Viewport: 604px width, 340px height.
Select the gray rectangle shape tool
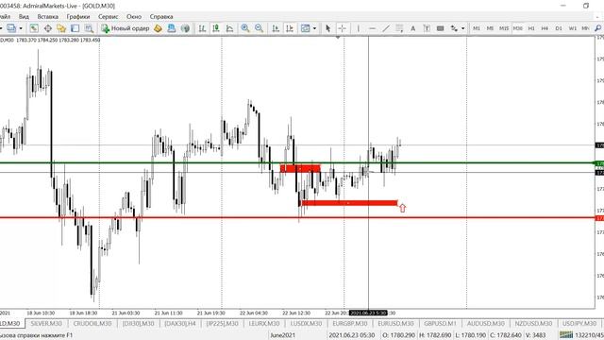point(441,28)
